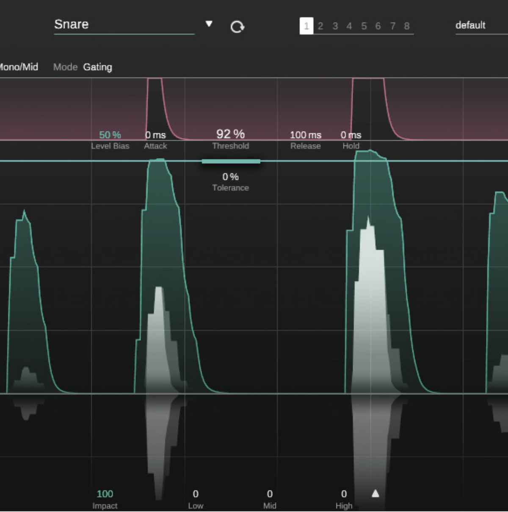
Task: Select pattern slot 5
Action: [363, 26]
